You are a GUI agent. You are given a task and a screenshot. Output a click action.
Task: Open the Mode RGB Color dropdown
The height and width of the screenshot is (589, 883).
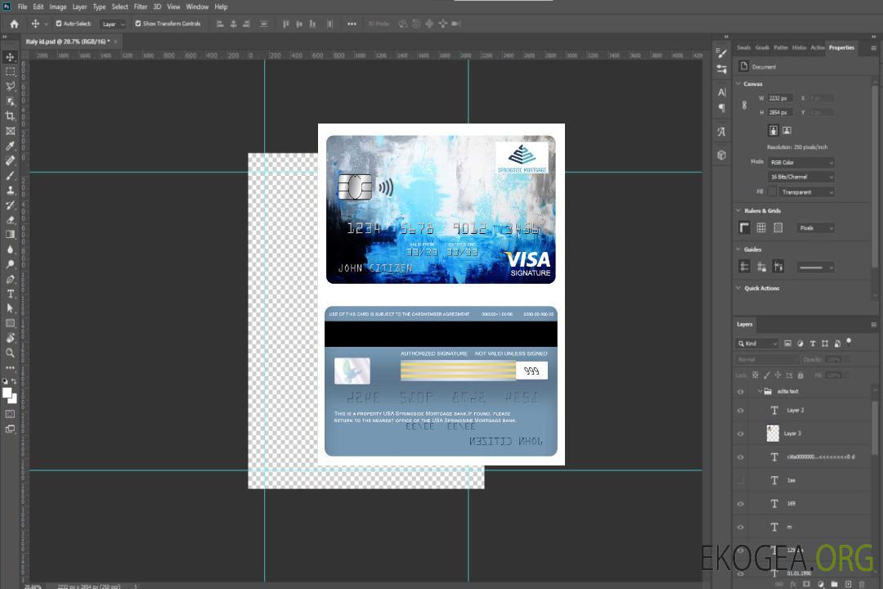point(800,162)
